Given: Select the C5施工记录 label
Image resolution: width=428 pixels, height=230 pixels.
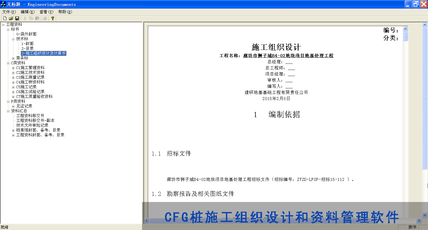Looking at the screenshot, I should click(26, 87).
